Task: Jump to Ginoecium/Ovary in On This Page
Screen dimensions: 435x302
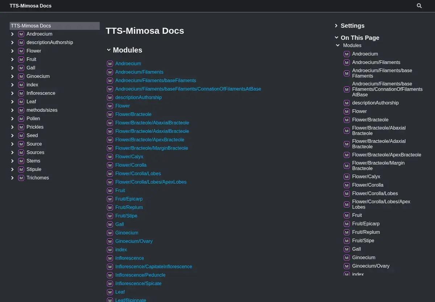Action: [x=371, y=266]
